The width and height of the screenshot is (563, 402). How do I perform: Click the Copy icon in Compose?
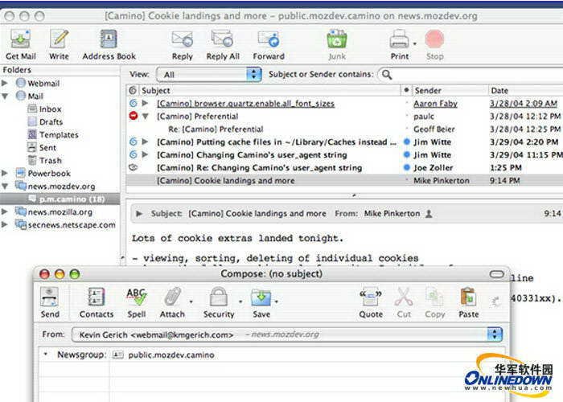(x=434, y=297)
